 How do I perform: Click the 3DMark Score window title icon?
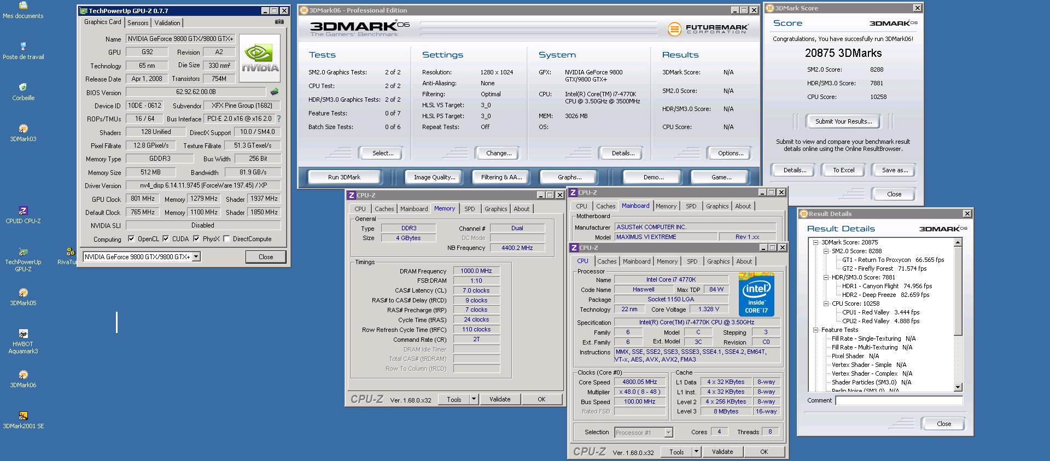pos(770,8)
